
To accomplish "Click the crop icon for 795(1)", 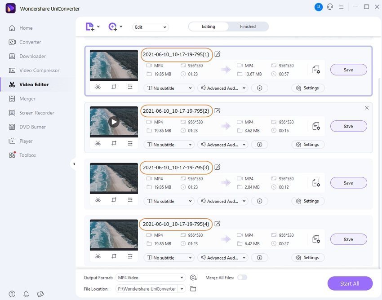I will [x=114, y=87].
